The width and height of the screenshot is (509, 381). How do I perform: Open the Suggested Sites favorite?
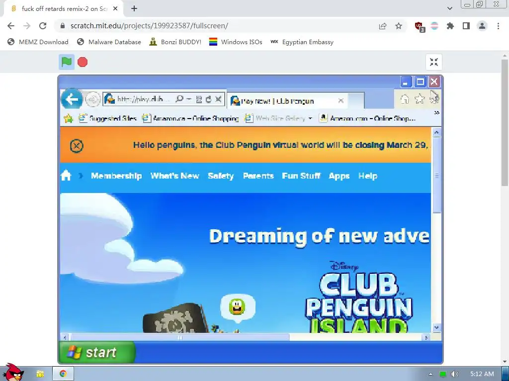tap(108, 119)
